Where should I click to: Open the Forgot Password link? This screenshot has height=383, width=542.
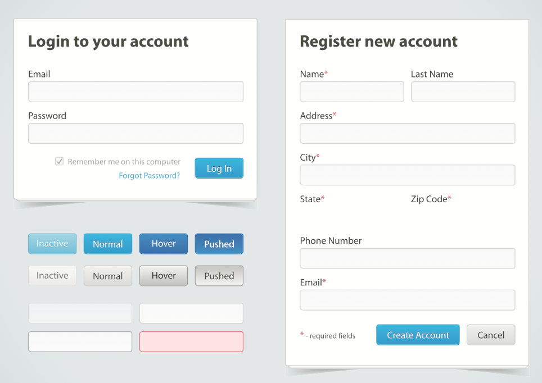[x=149, y=176]
